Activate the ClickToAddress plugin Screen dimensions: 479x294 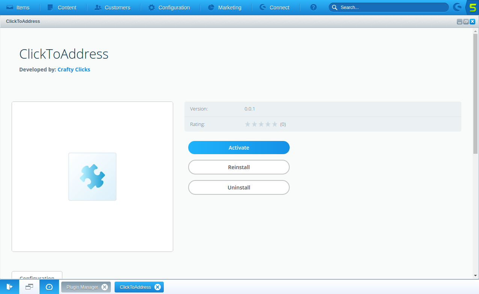point(239,148)
